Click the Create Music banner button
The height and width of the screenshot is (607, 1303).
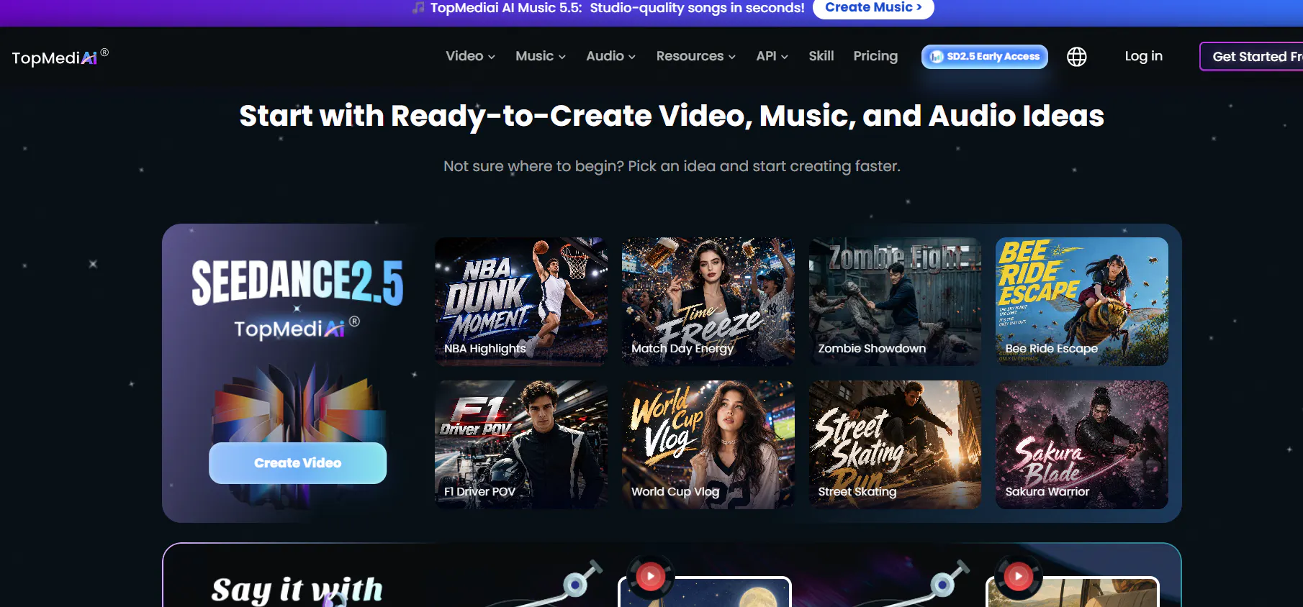[873, 8]
